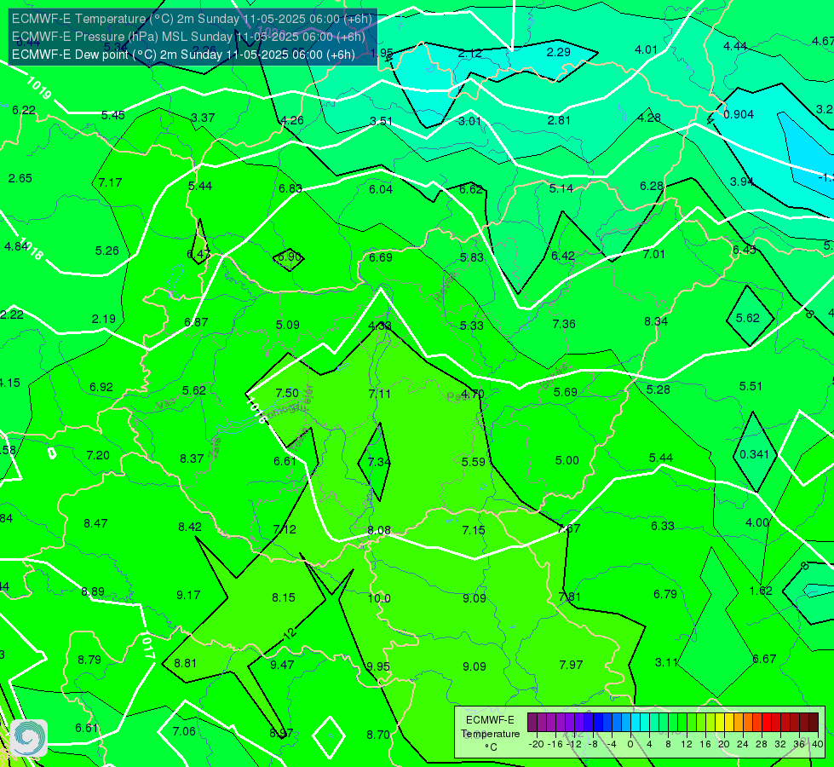Viewport: 834px width, 767px height.
Task: Click the 5.00 grid value
Action: click(567, 460)
